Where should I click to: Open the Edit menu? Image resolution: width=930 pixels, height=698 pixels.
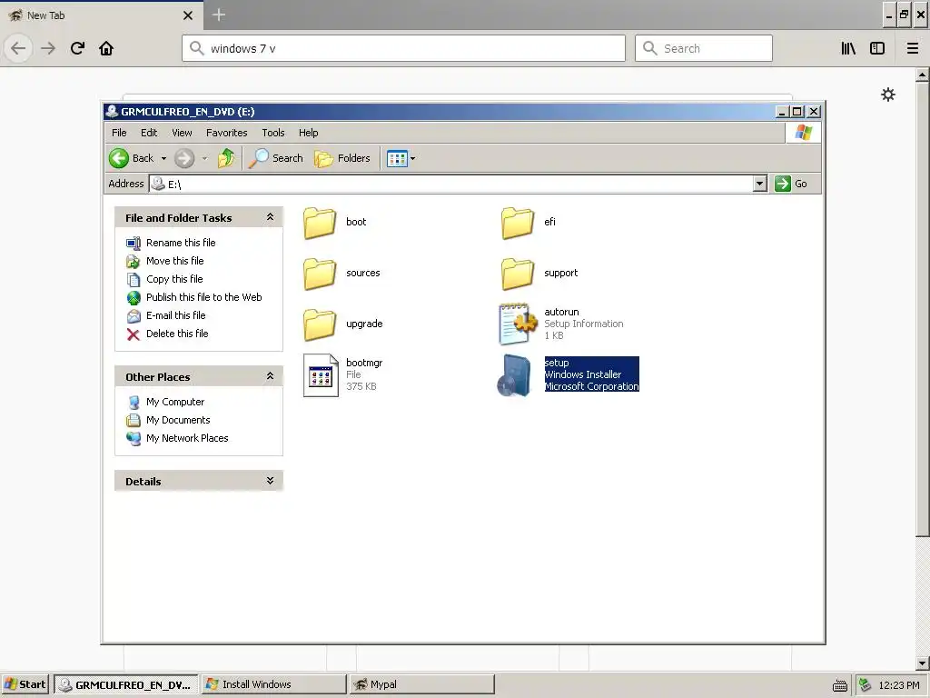point(149,133)
